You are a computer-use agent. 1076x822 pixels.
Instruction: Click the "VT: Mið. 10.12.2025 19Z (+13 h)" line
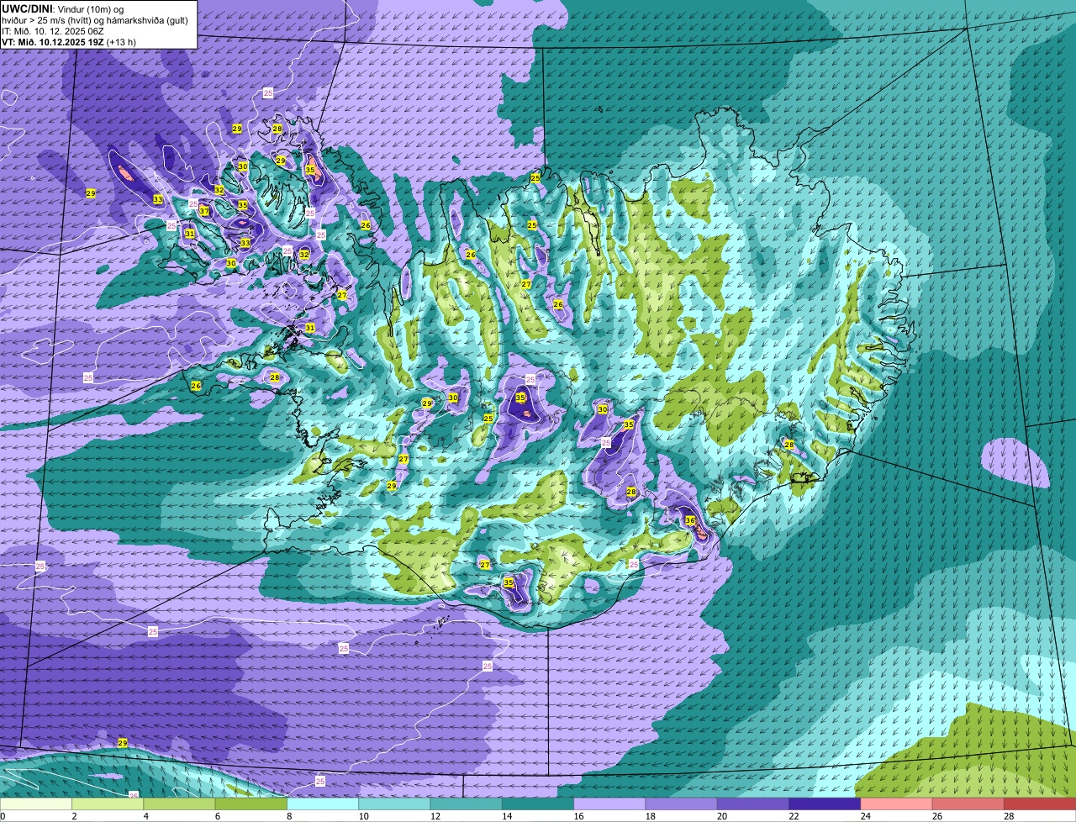coord(69,42)
